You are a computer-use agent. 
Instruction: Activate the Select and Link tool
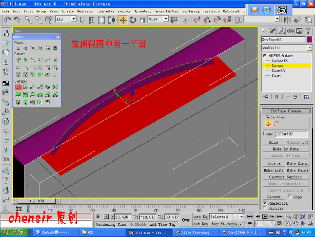pyautogui.click(x=29, y=20)
